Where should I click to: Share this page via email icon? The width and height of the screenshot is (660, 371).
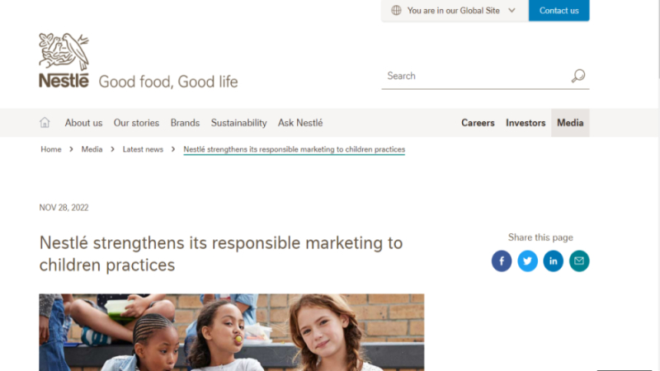click(x=579, y=261)
